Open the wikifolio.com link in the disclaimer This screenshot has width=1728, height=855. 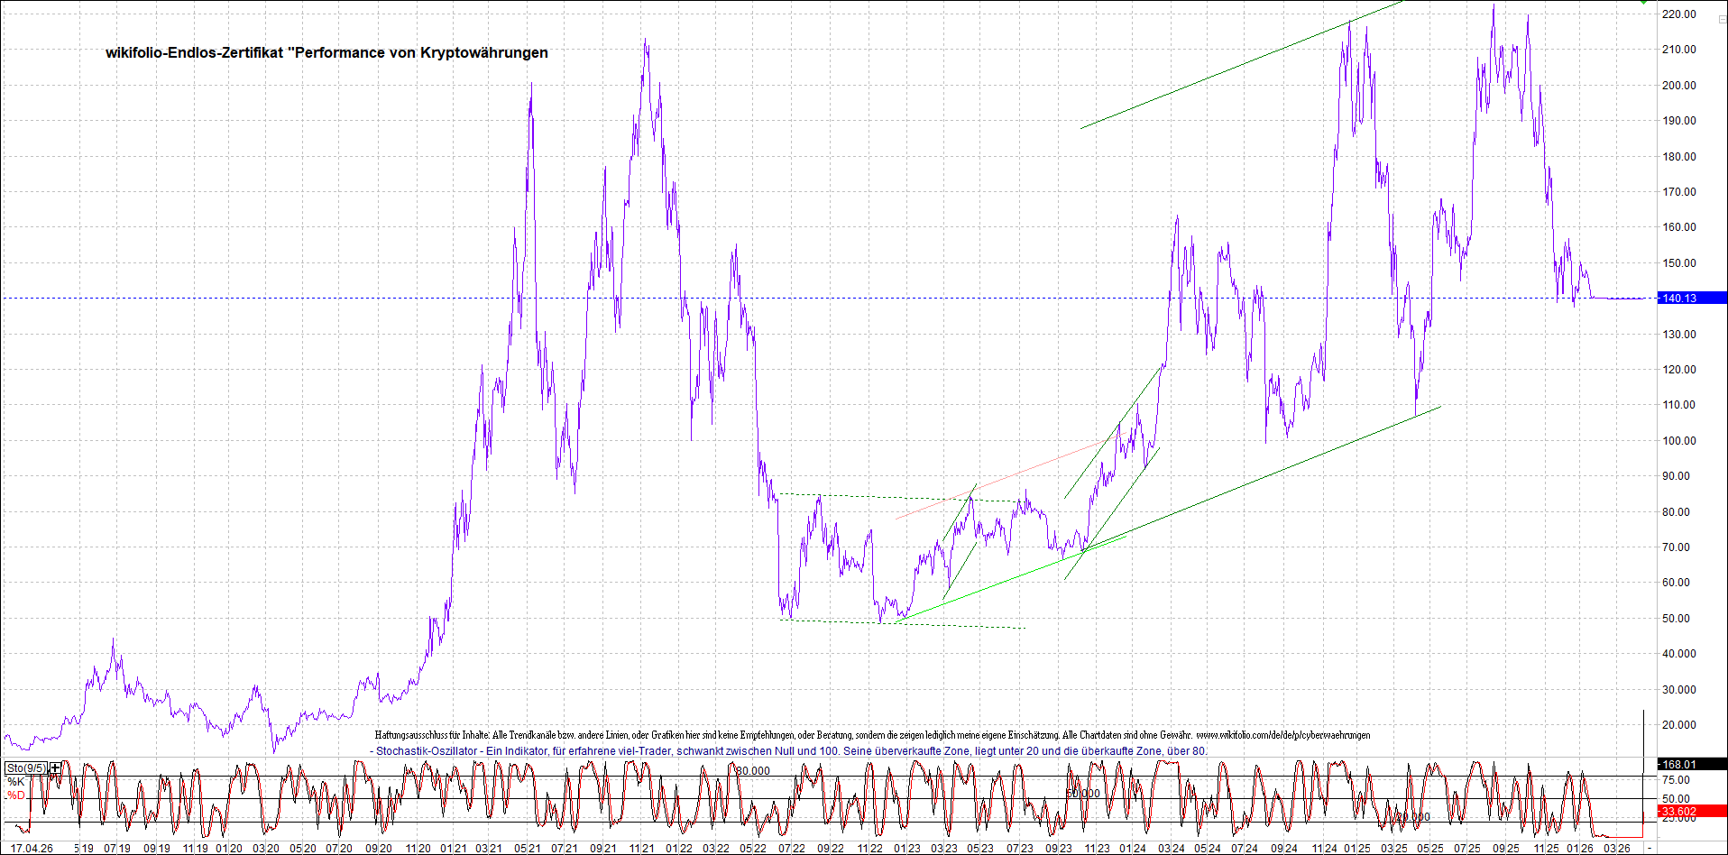1282,735
